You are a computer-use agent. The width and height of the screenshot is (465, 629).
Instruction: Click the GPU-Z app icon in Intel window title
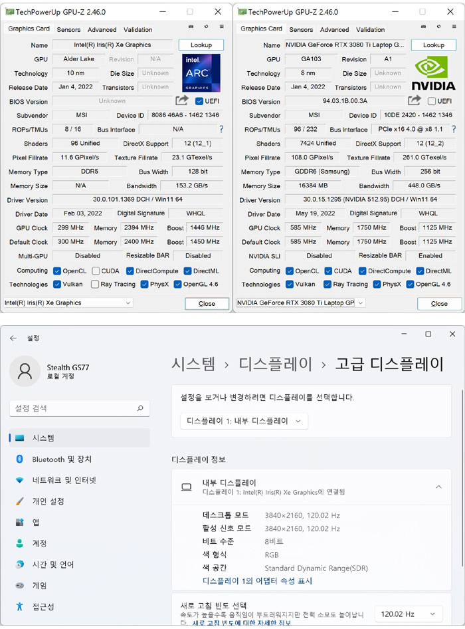coord(9,11)
